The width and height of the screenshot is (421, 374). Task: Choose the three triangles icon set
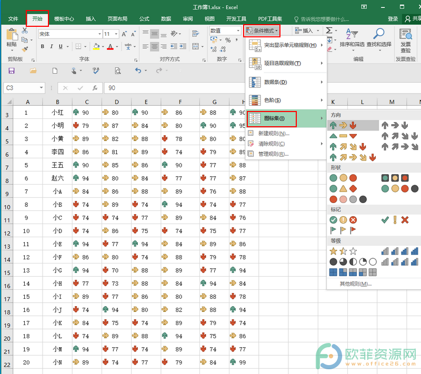pos(343,136)
